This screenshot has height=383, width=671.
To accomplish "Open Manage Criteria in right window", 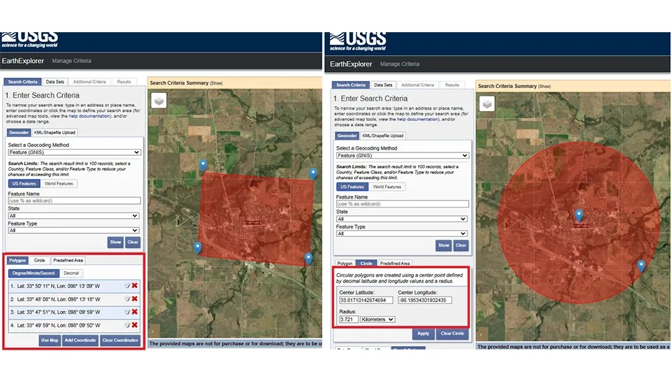I will tap(400, 64).
